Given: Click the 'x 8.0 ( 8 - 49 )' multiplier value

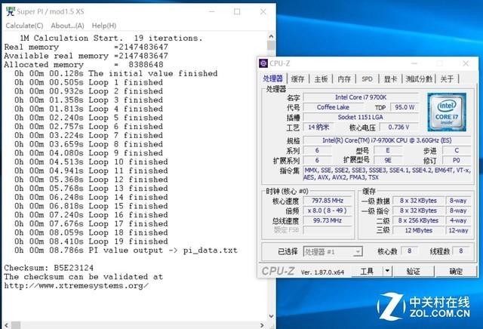Looking at the screenshot, I should tap(328, 211).
